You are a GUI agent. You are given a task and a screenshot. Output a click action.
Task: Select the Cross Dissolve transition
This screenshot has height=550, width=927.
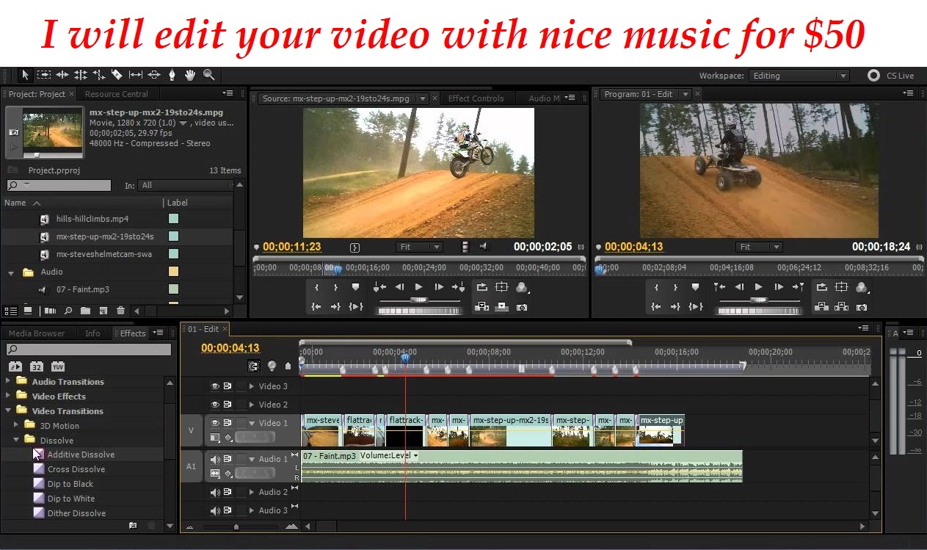tap(76, 469)
